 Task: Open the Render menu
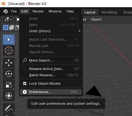tap(38, 11)
